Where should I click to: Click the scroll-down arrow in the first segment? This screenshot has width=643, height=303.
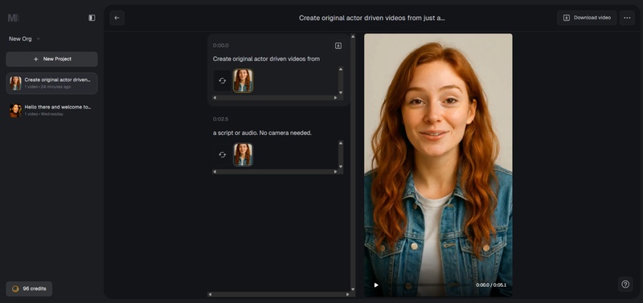tap(341, 92)
